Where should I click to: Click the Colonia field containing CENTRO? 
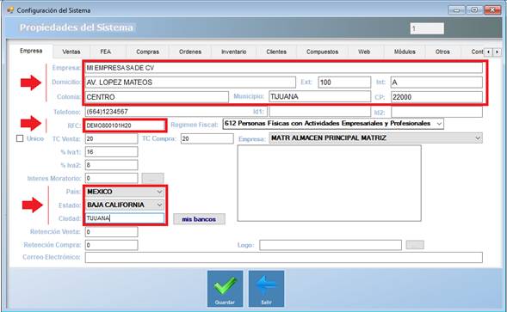157,97
